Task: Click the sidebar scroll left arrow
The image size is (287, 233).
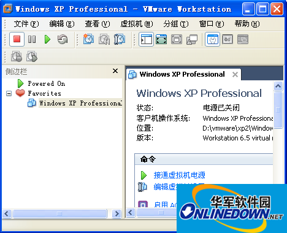Action: [x=7, y=213]
